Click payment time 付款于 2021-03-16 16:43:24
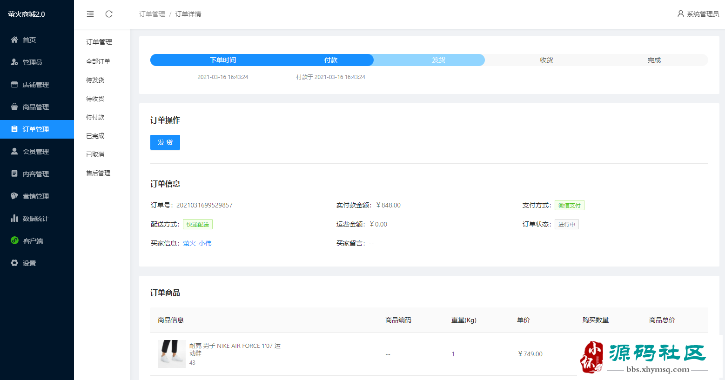The image size is (725, 380). 331,77
